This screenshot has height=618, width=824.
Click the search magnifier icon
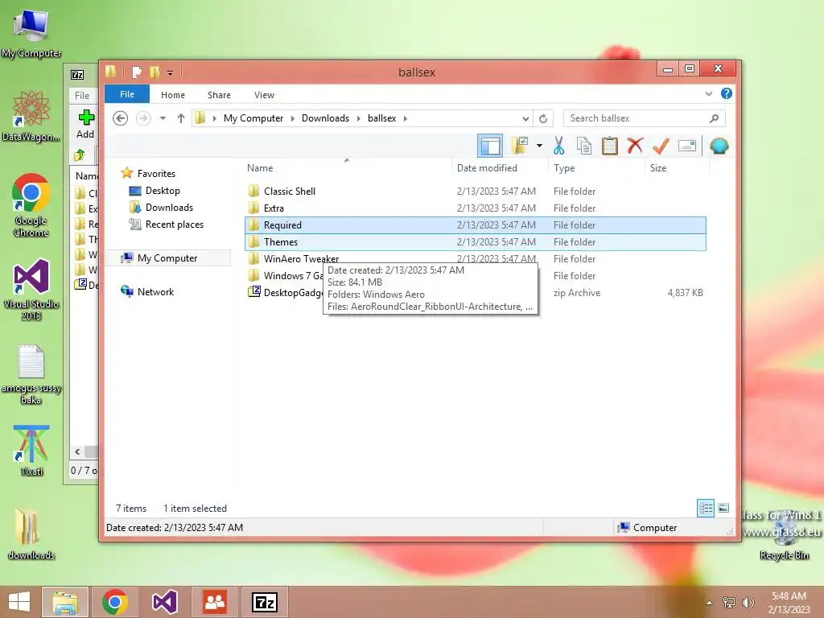[715, 118]
